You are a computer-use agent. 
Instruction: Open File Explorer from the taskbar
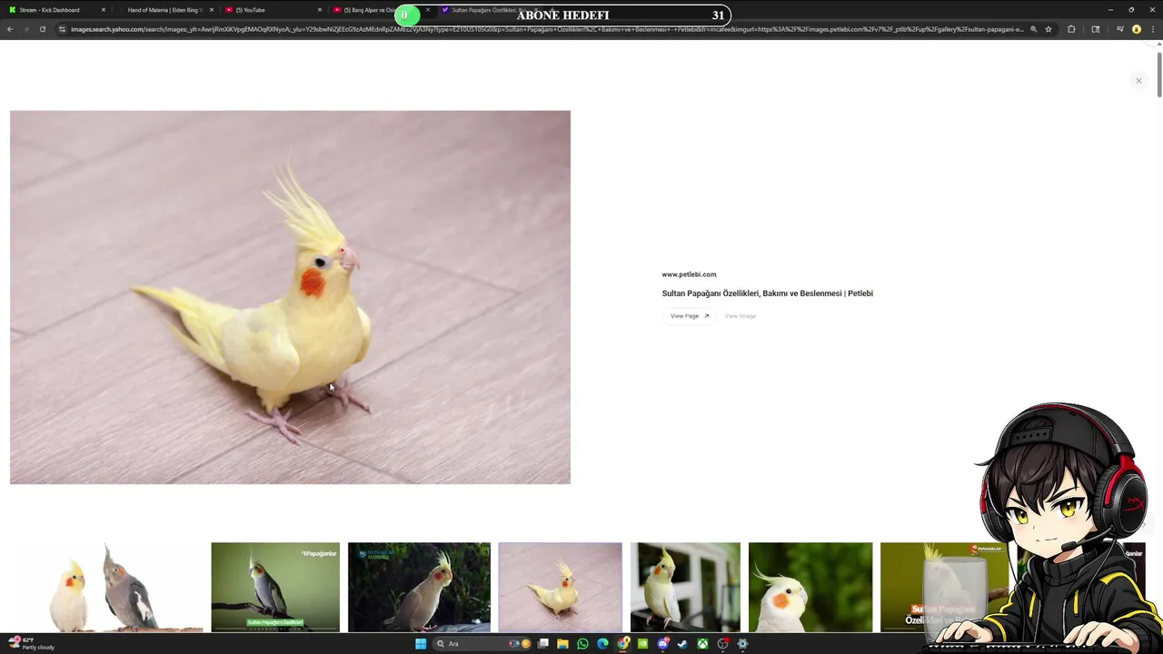click(x=563, y=644)
